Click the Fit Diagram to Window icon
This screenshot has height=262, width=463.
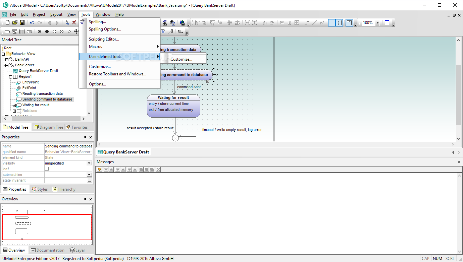[x=387, y=23]
